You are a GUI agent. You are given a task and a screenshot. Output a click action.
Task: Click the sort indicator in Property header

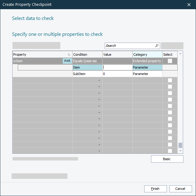(69, 55)
